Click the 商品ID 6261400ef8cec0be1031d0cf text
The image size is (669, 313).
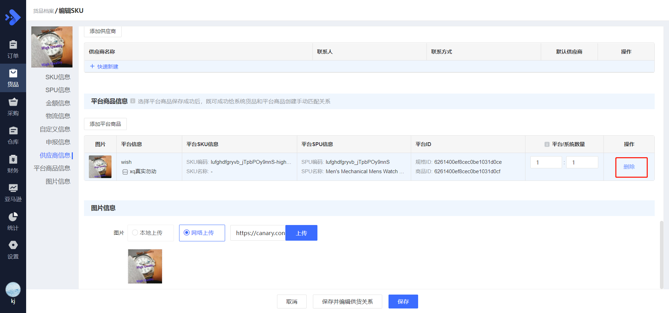tap(467, 171)
